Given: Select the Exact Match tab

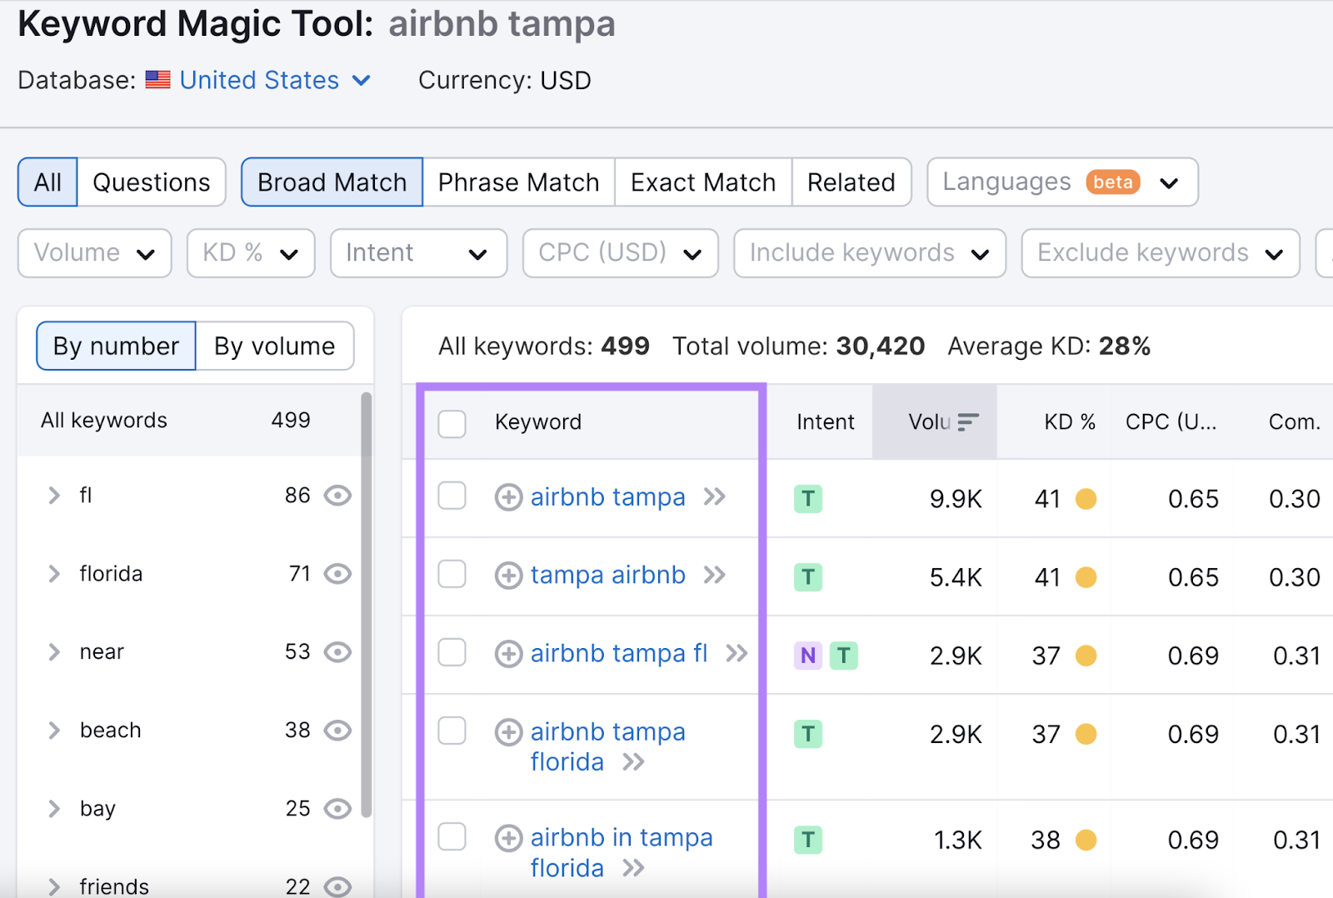Looking at the screenshot, I should [702, 182].
